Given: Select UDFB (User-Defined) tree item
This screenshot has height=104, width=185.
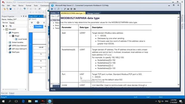Looking at the screenshot, I should tap(19, 46).
